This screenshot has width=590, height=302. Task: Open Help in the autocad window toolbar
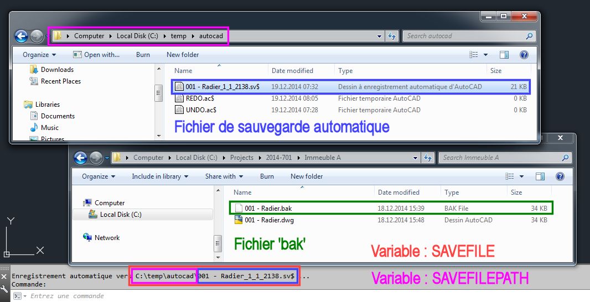[x=524, y=55]
